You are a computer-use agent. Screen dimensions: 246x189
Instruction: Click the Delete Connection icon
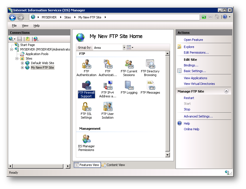36,39
